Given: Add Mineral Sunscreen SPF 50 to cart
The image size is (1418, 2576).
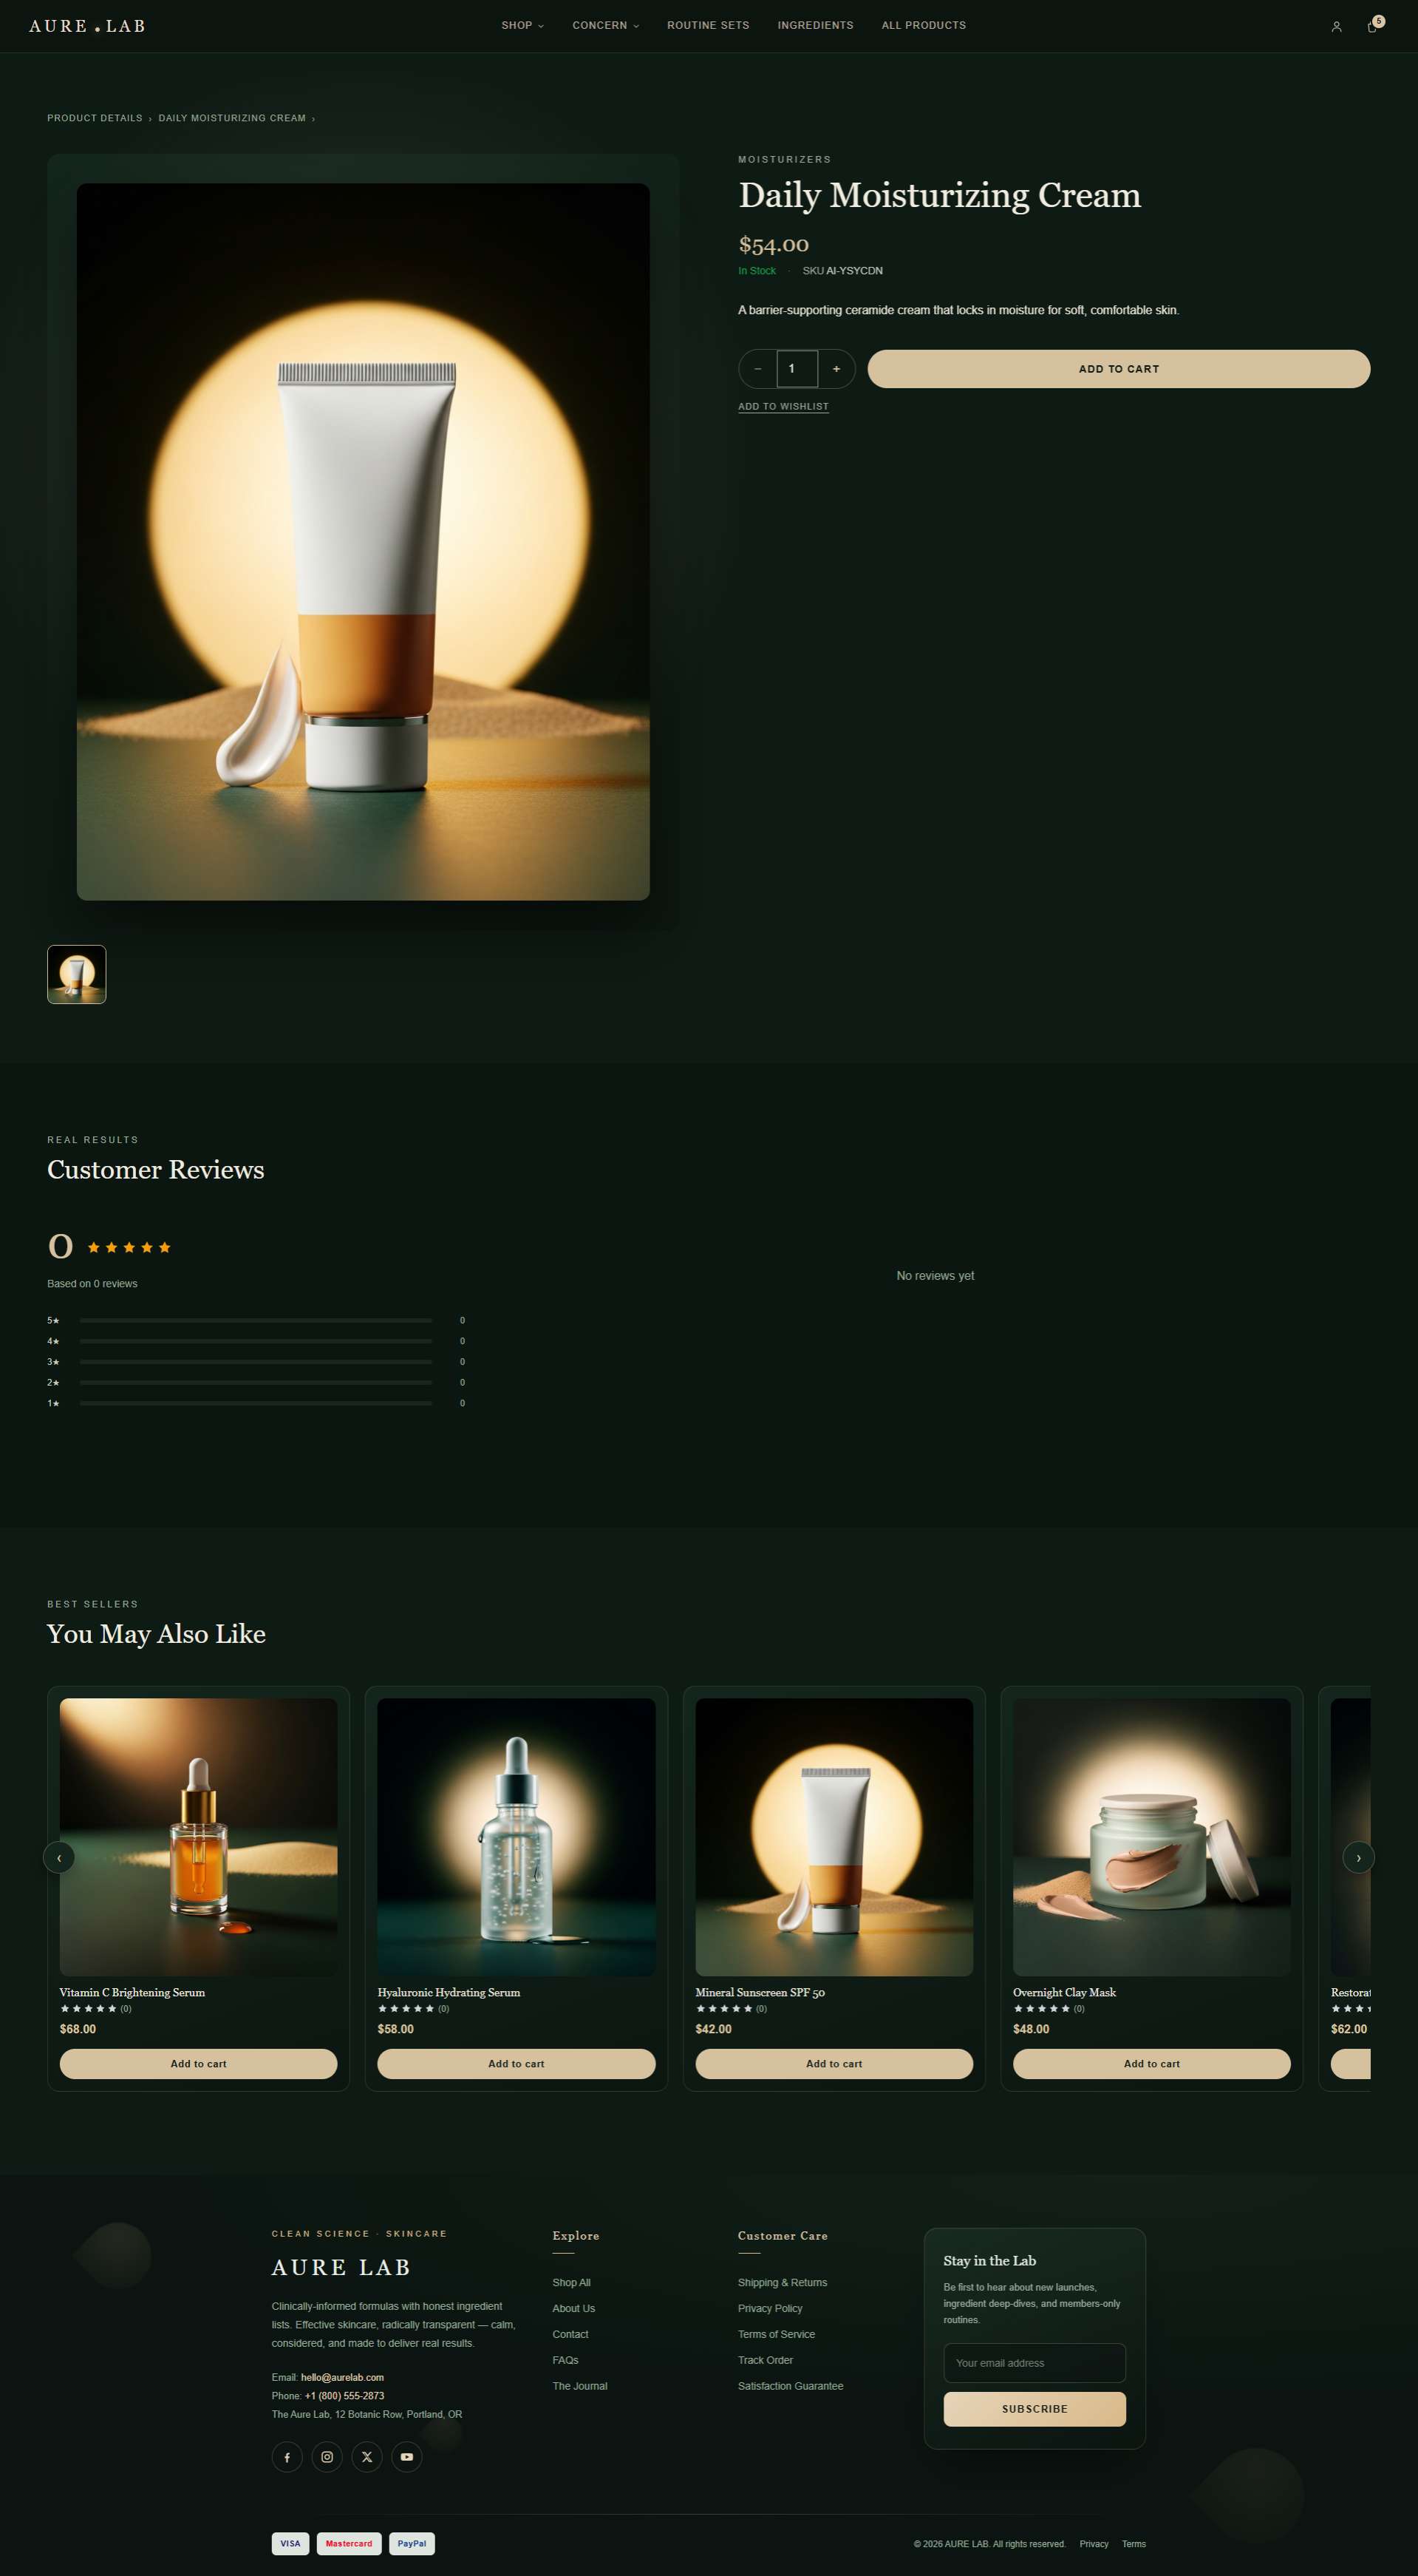Looking at the screenshot, I should coord(834,2063).
